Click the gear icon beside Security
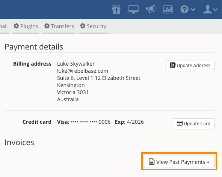The image size is (222, 177). (x=83, y=26)
